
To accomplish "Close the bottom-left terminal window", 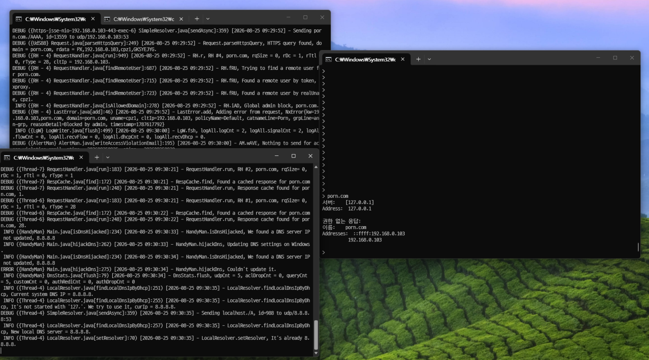I will point(311,156).
